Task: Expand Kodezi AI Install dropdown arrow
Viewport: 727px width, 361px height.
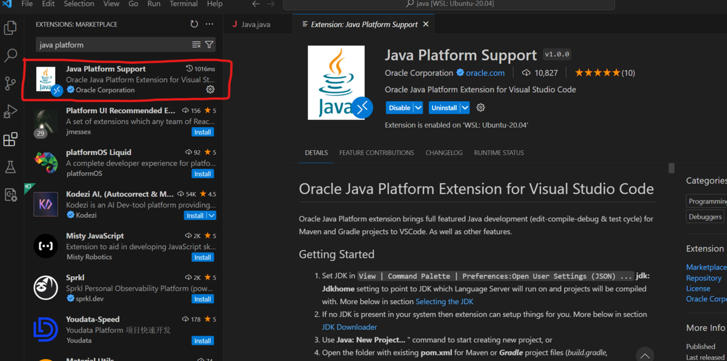Action: (211, 216)
